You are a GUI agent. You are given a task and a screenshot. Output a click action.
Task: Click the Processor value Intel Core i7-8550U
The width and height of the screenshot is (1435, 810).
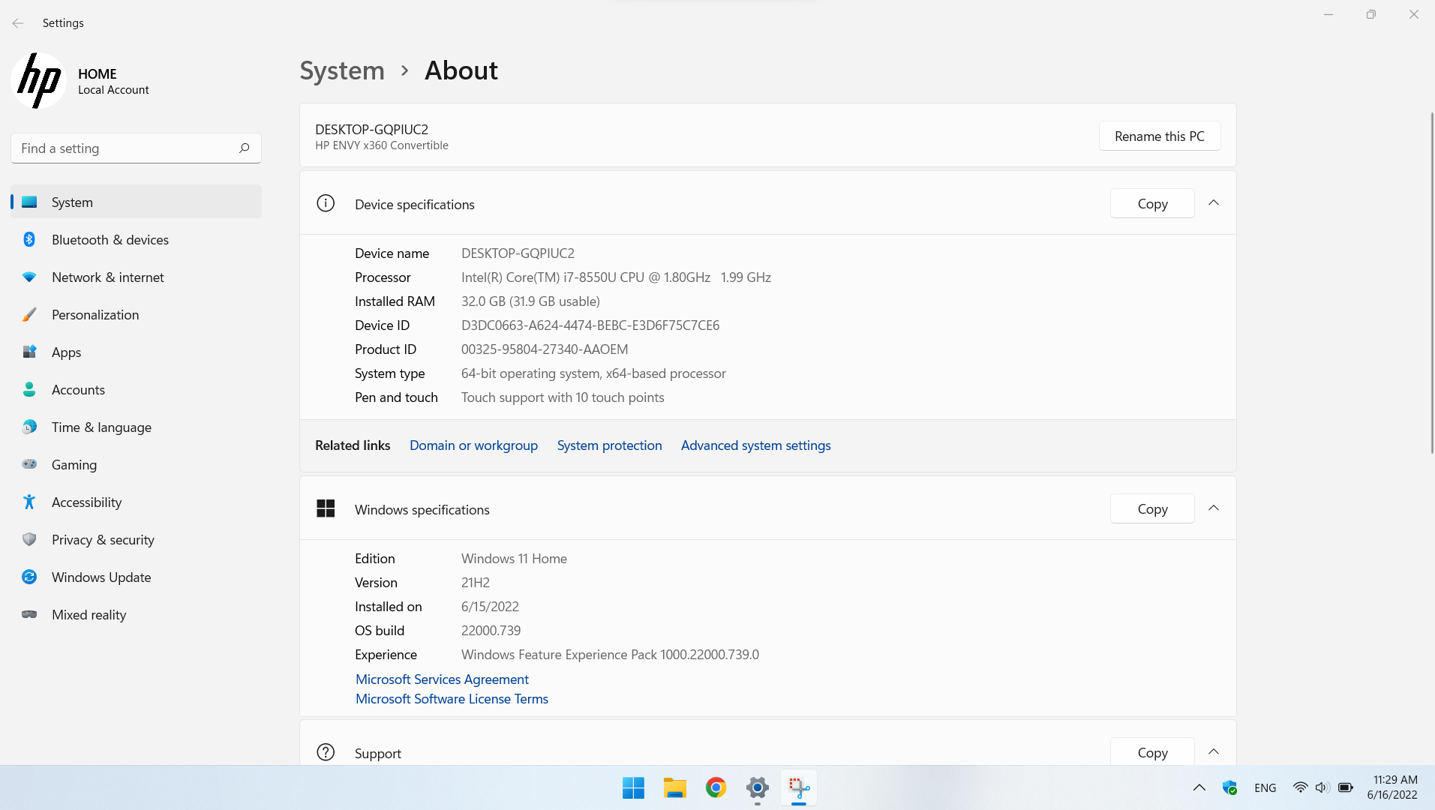point(616,277)
